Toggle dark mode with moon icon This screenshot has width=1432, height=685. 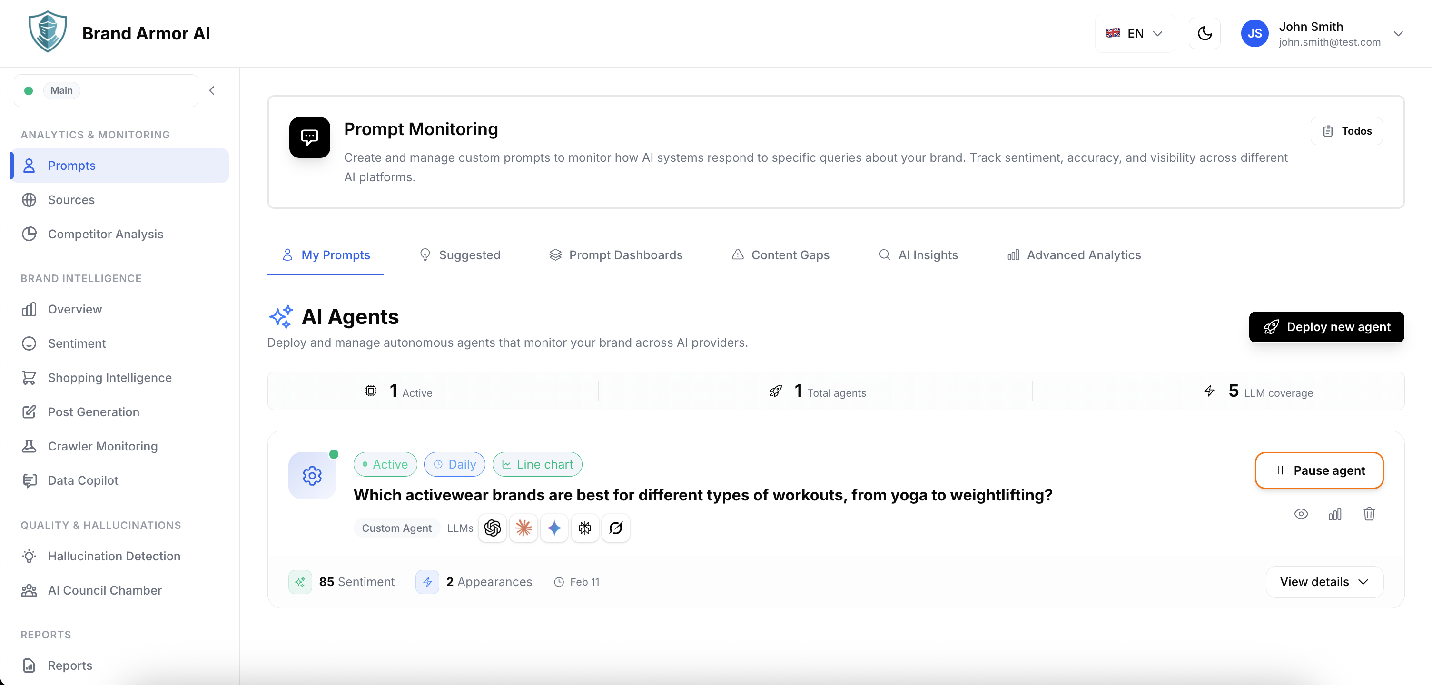(1204, 33)
